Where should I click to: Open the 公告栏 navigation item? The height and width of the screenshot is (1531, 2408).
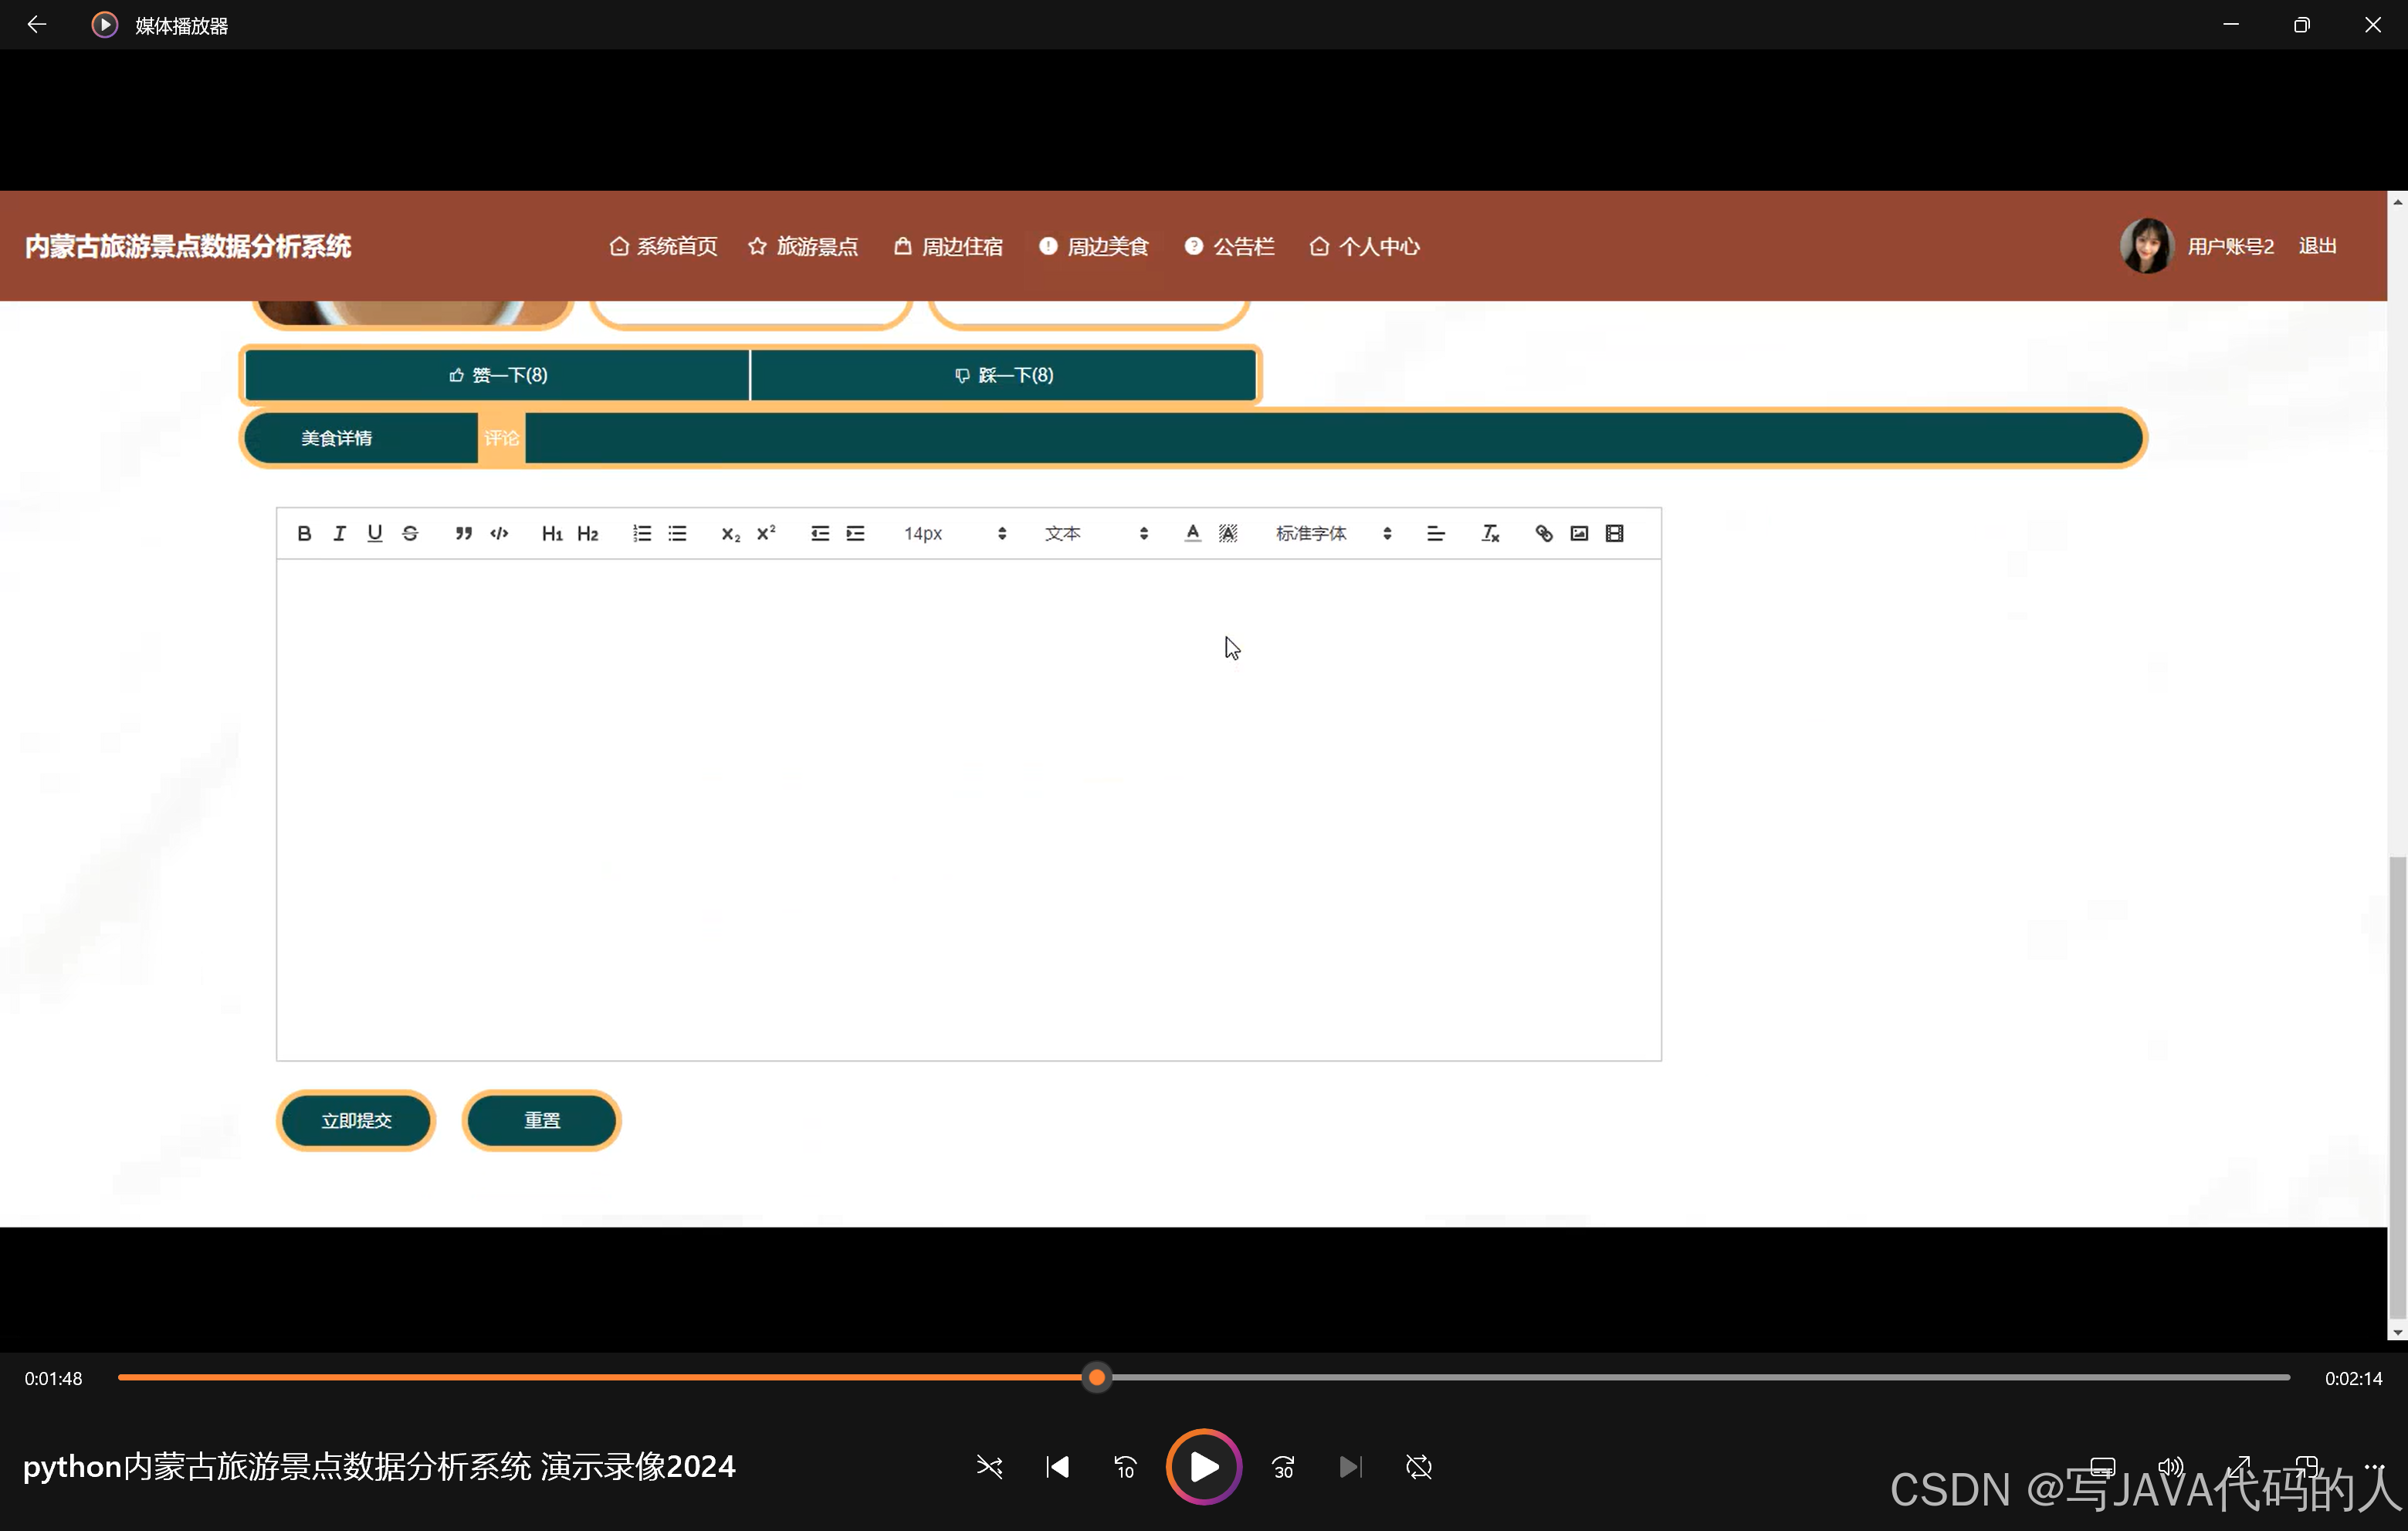point(1230,246)
